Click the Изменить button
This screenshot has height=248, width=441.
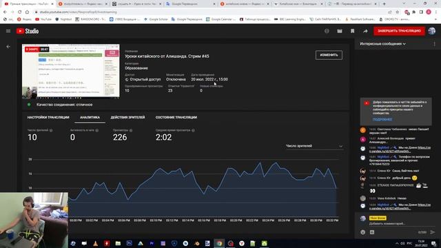click(x=329, y=55)
